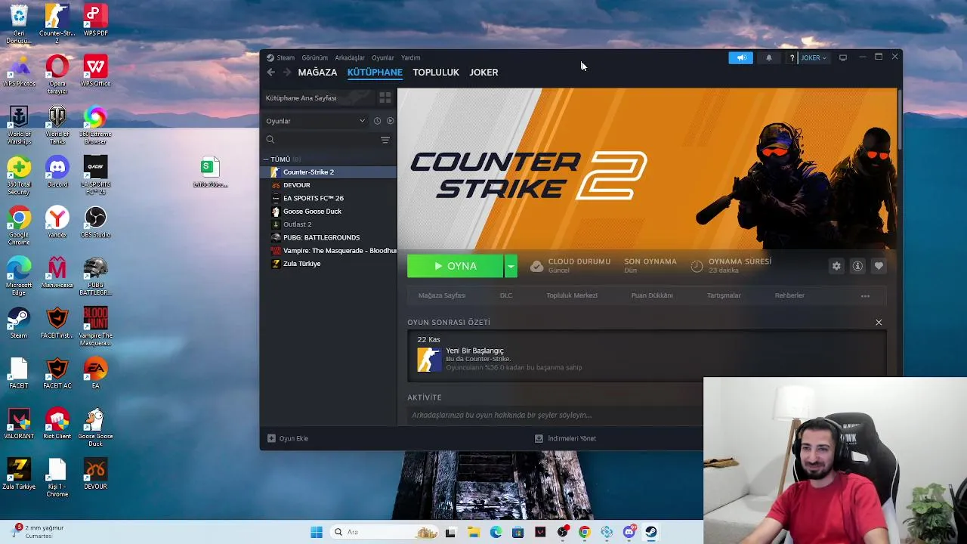Open the Yardım menu
The image size is (967, 544).
point(410,57)
